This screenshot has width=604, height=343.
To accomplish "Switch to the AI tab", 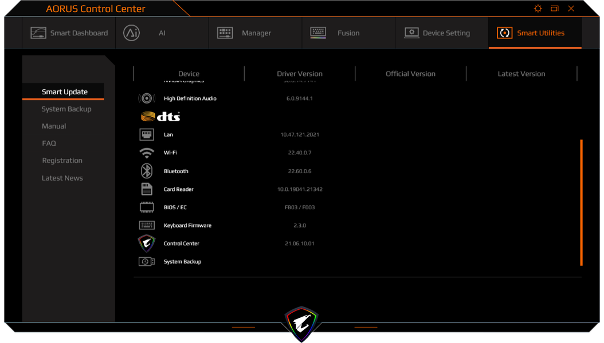I will point(162,33).
